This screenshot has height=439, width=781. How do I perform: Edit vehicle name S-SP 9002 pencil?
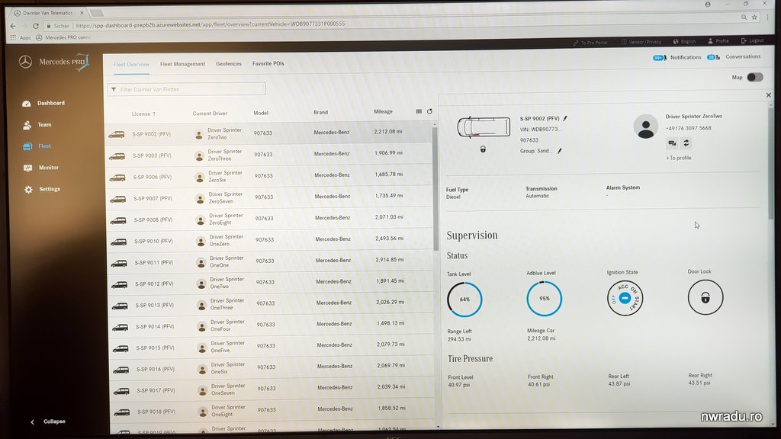click(565, 118)
